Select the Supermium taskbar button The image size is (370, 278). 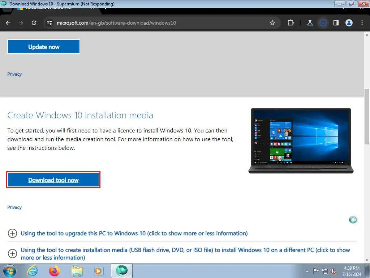(x=122, y=271)
